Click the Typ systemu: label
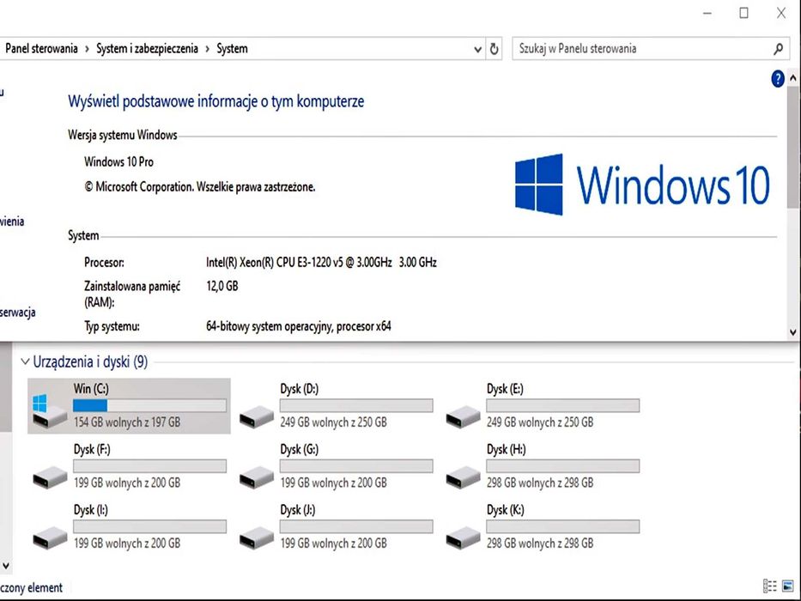801x601 pixels. 112,326
